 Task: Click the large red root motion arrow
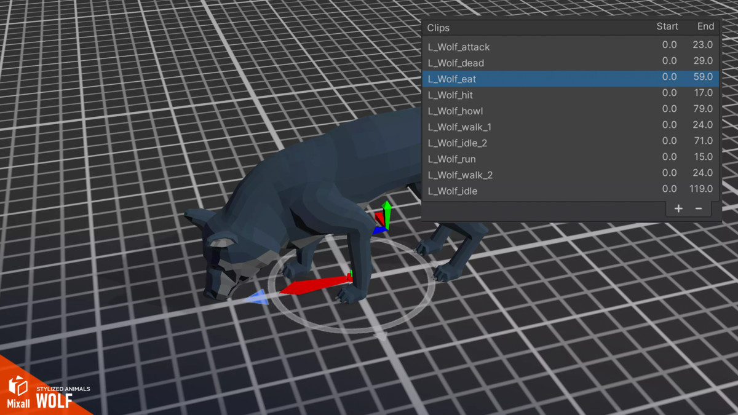click(315, 285)
